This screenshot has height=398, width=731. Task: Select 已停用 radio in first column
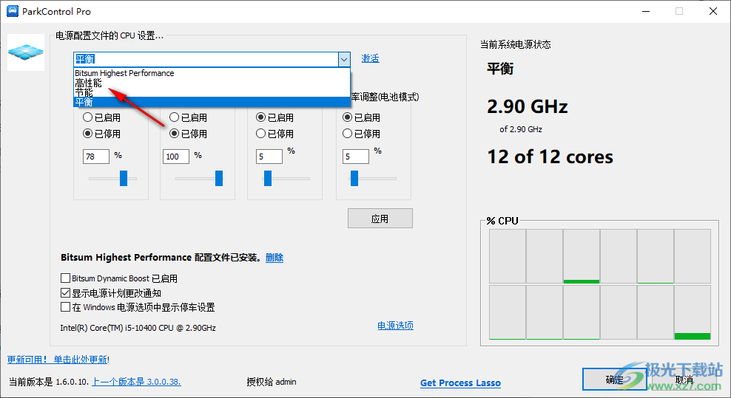click(x=87, y=134)
